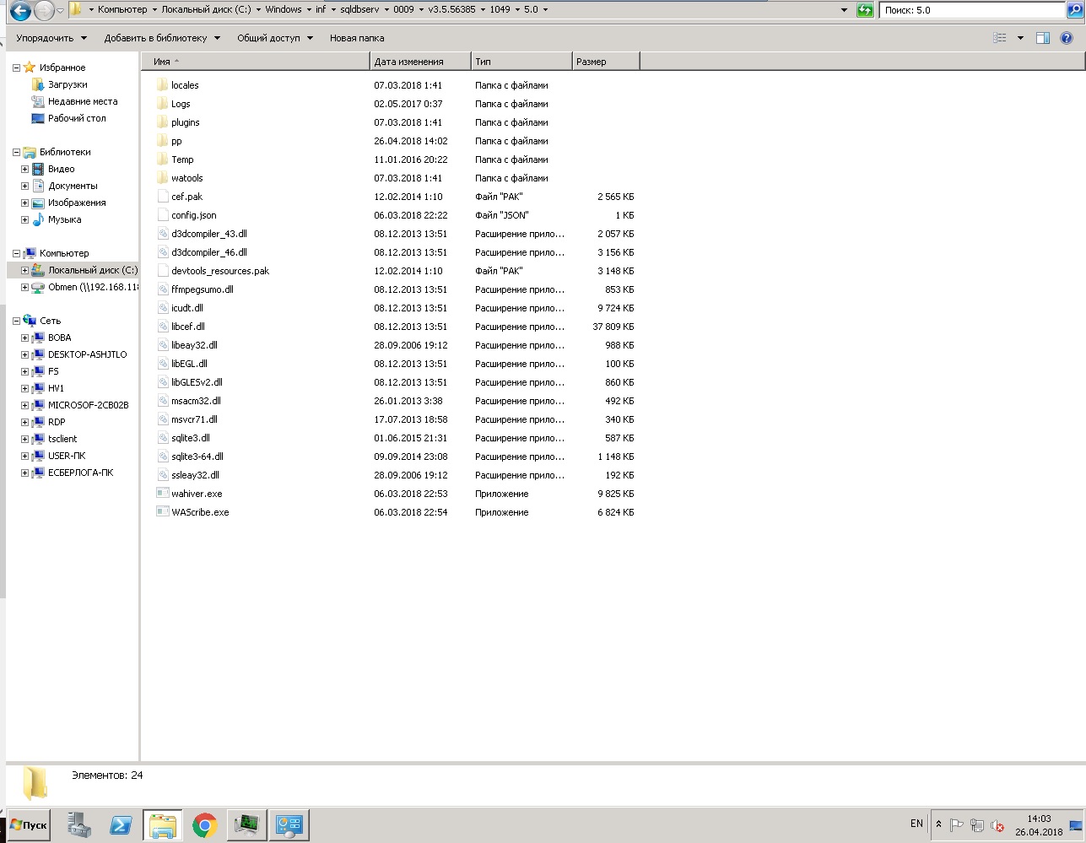Select the Obmen network drive
The width and height of the screenshot is (1086, 843).
pos(93,287)
